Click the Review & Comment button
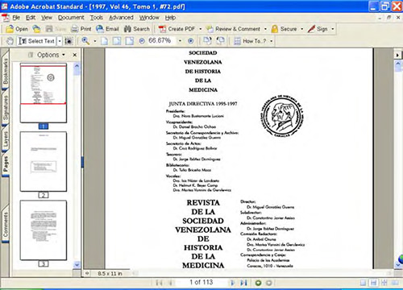The width and height of the screenshot is (403, 290). coord(233,29)
